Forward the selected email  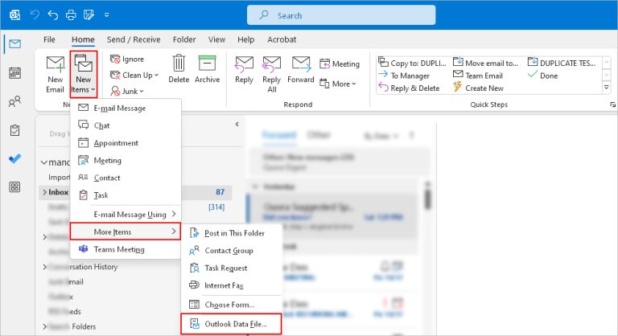pos(301,70)
